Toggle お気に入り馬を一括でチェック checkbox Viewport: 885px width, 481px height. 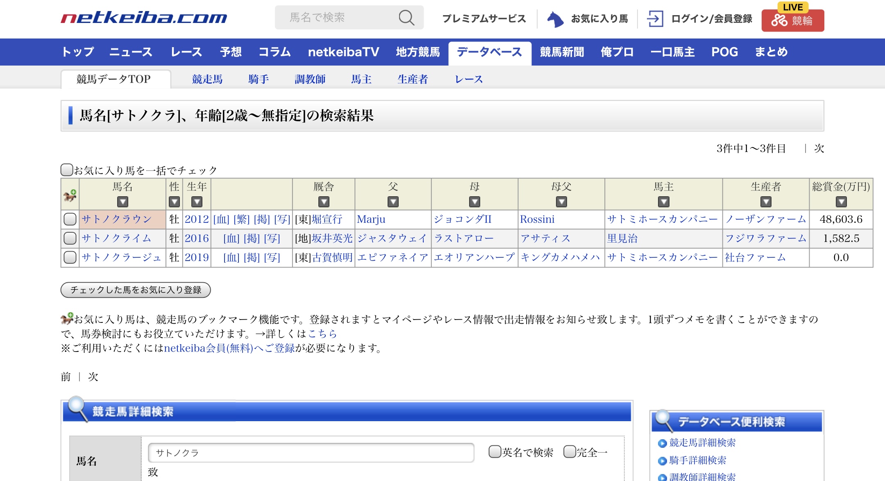pos(66,170)
